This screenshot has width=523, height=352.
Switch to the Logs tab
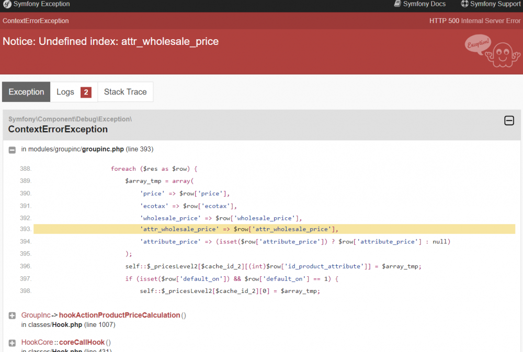tap(74, 92)
